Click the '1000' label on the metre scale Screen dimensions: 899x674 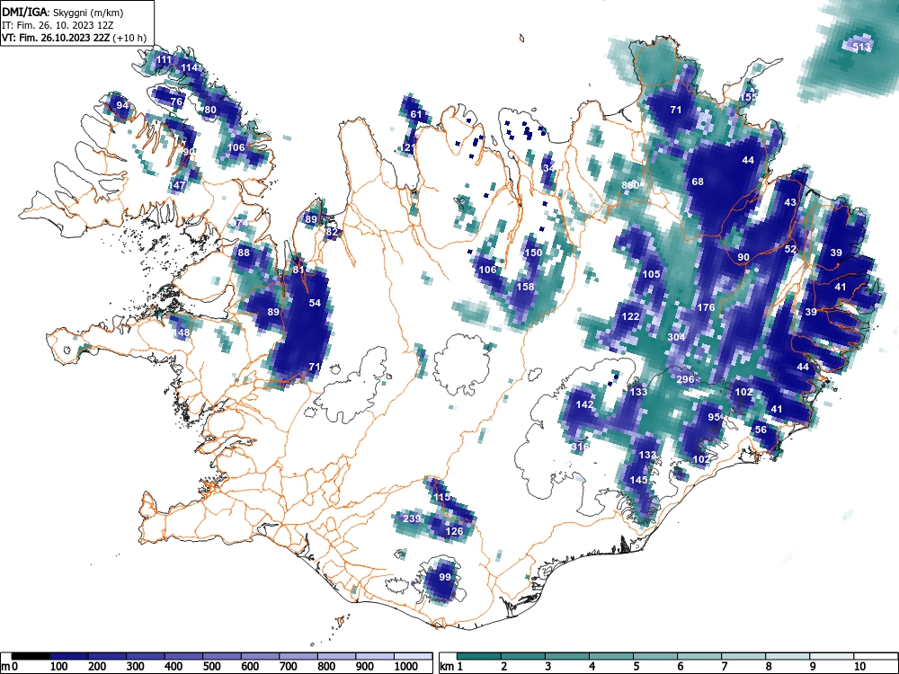pyautogui.click(x=406, y=667)
